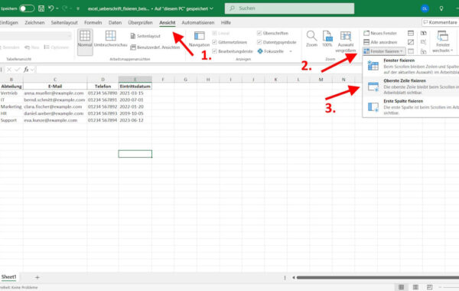
Task: Open the Einfügen ribbon tab
Action: (9, 22)
